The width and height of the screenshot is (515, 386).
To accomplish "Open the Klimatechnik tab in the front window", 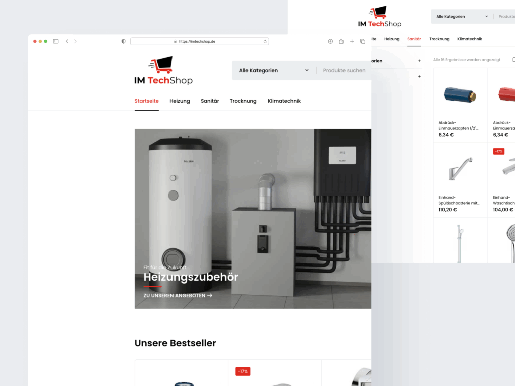I will pyautogui.click(x=284, y=101).
